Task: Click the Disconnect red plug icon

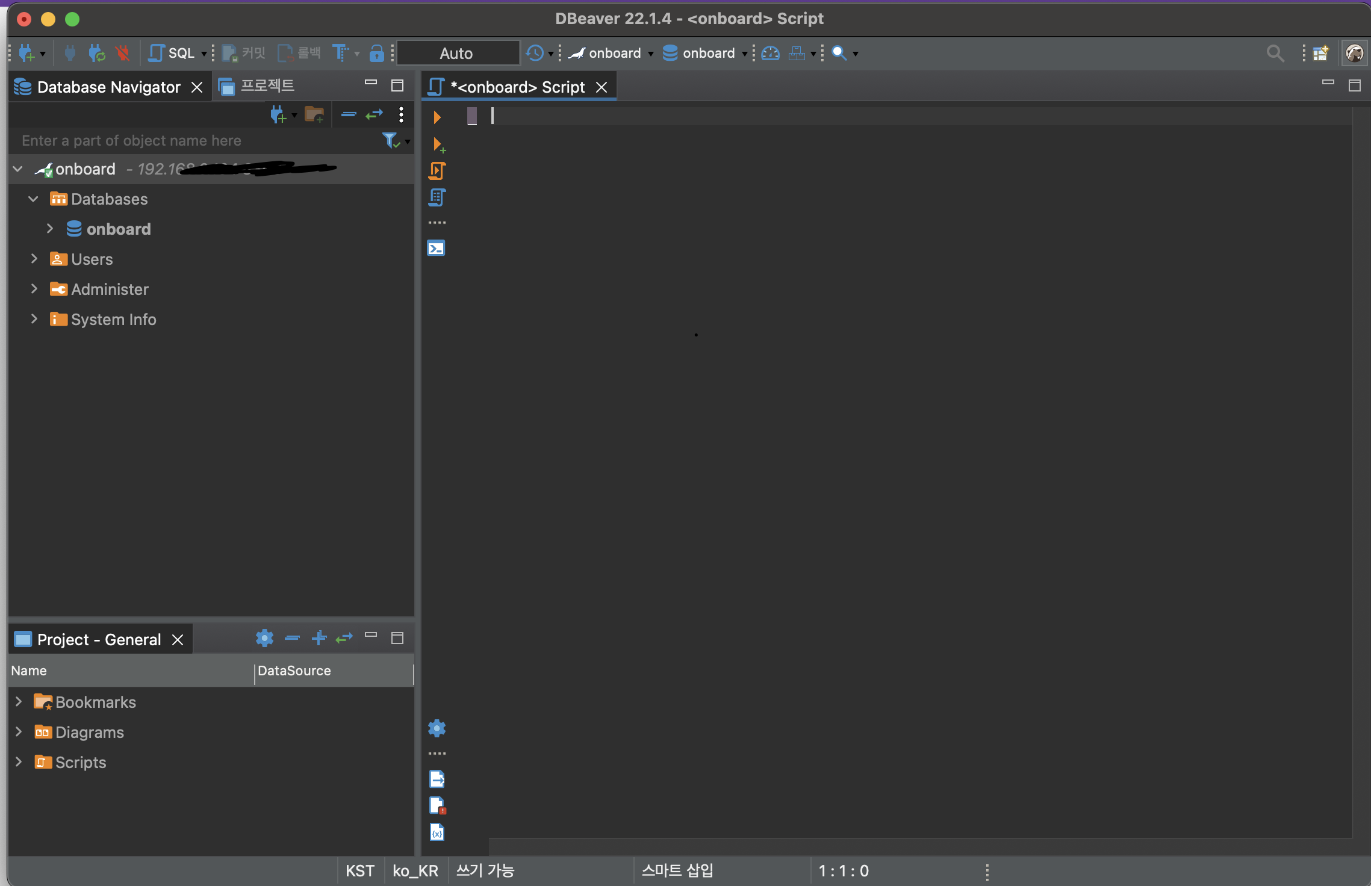Action: pyautogui.click(x=123, y=53)
